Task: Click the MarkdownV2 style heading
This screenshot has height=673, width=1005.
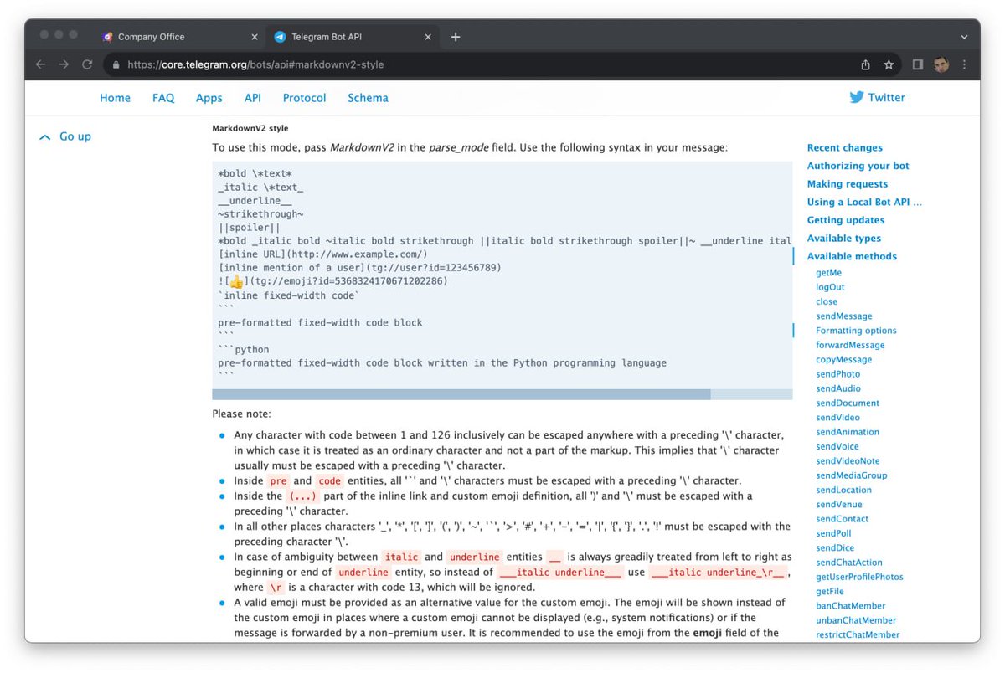Action: (250, 129)
